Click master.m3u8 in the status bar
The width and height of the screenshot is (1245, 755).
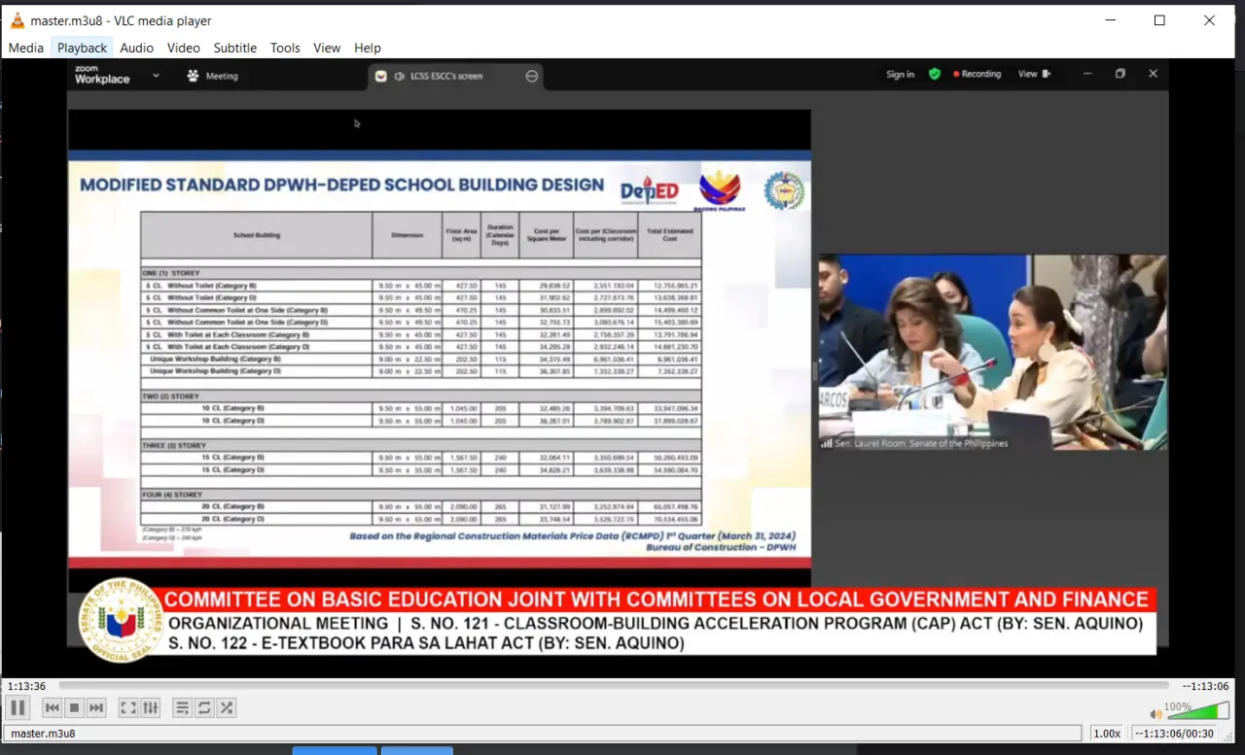[x=43, y=734]
